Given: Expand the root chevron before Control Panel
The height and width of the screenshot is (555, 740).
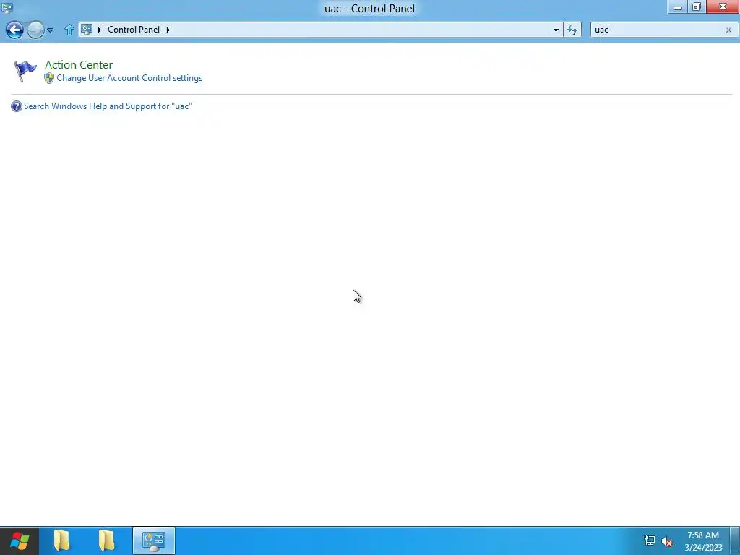Looking at the screenshot, I should coord(100,30).
